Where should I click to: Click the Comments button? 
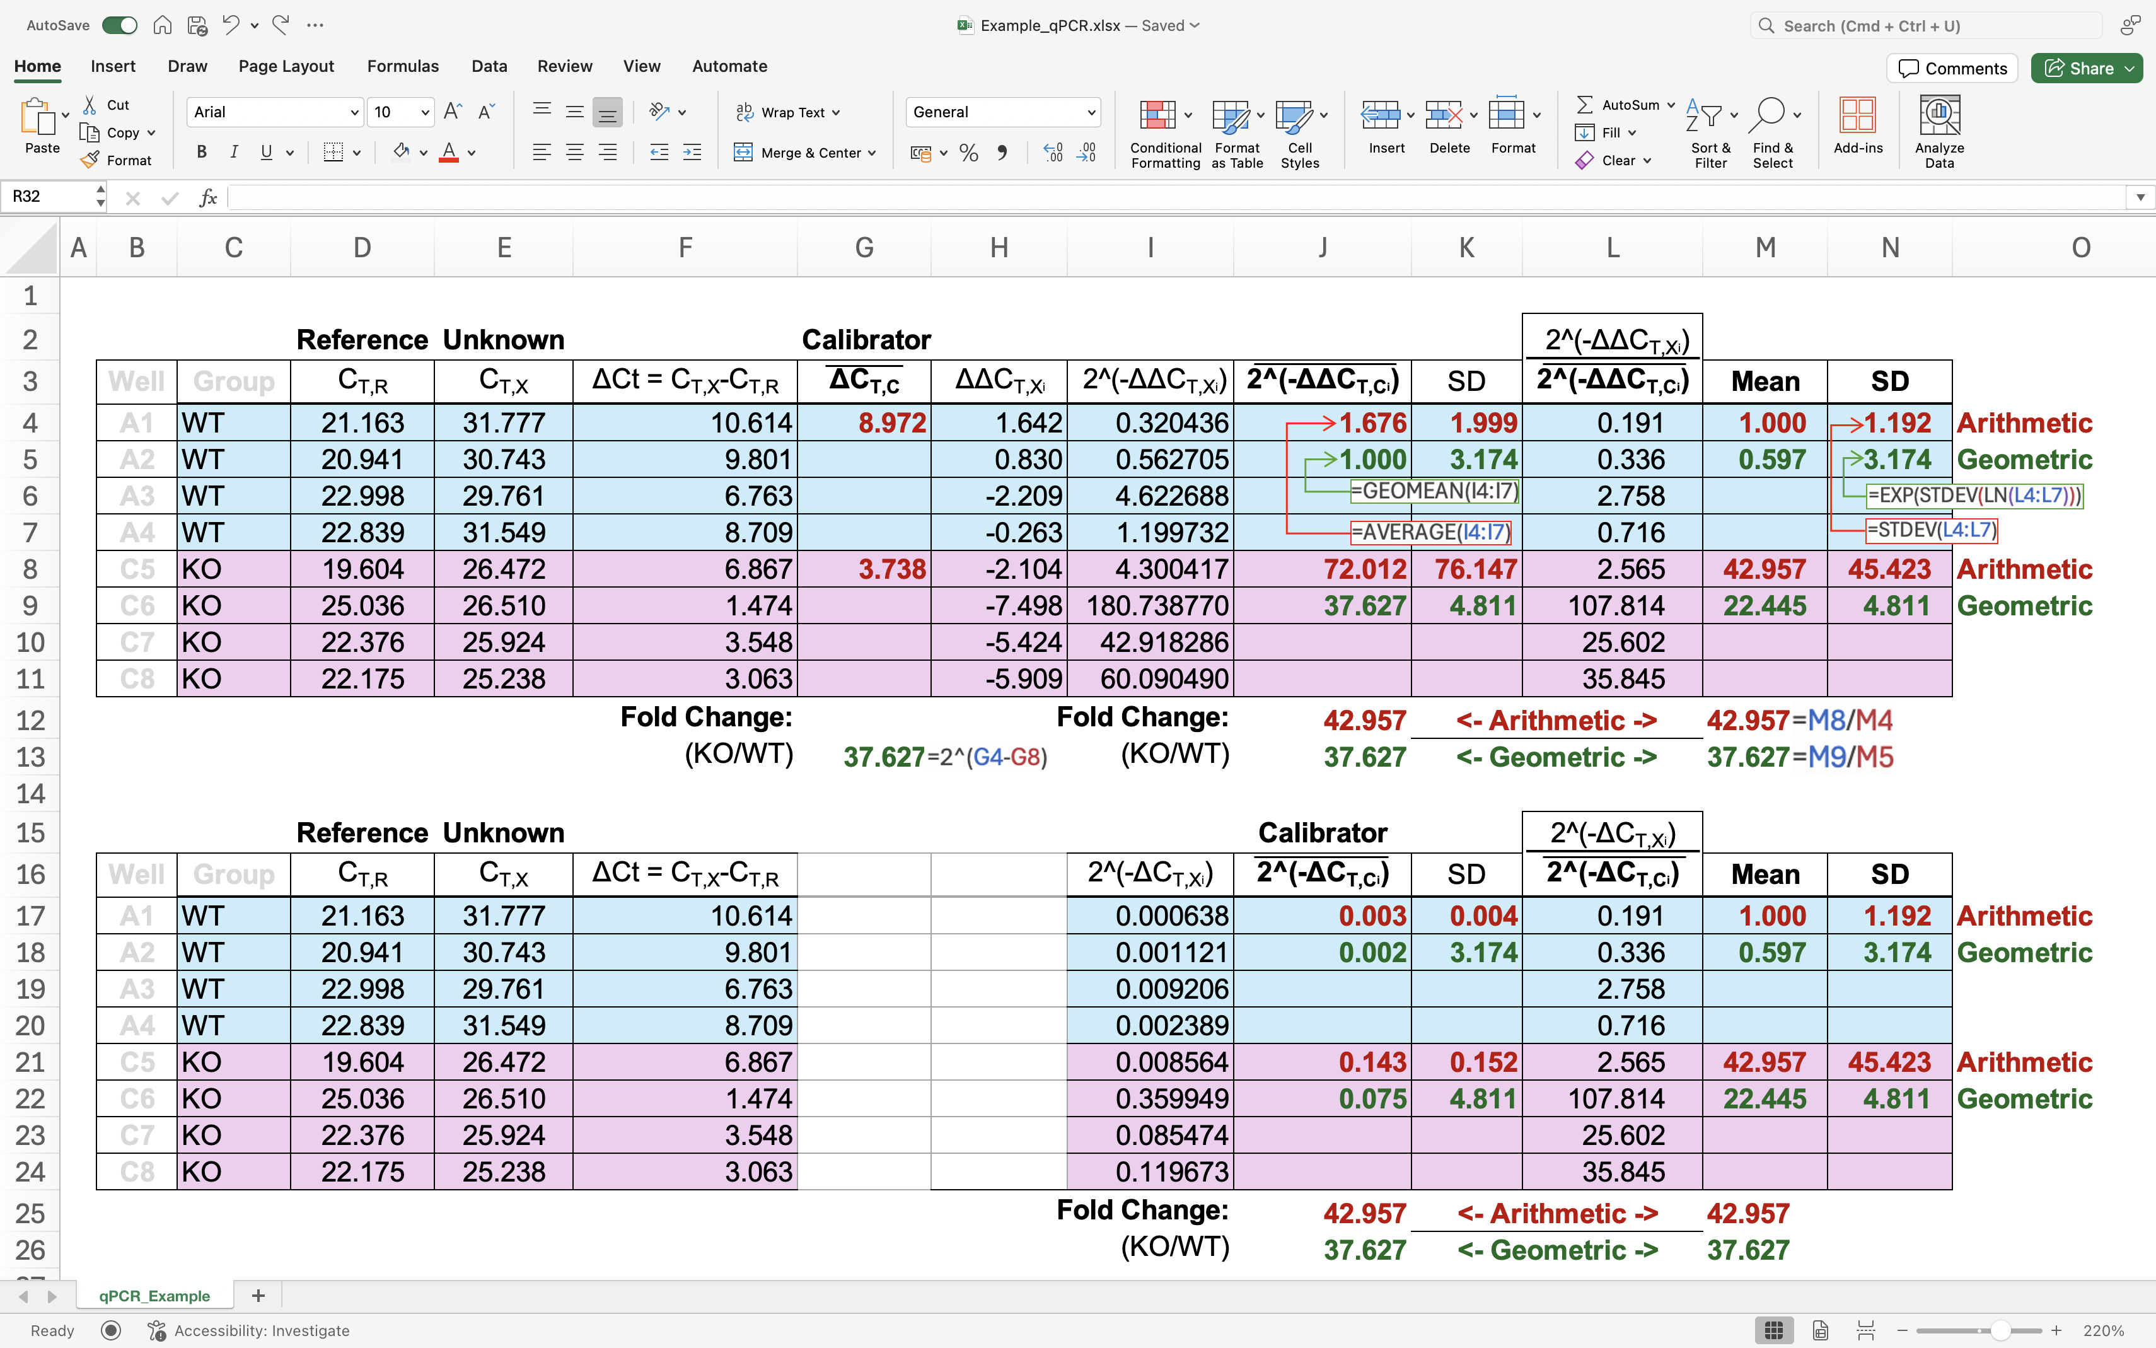tap(1952, 69)
